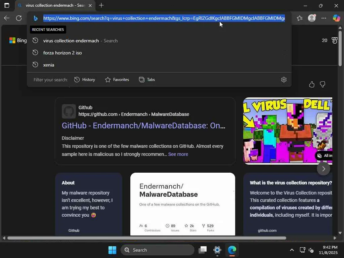Viewport: 344px width, 258px height.
Task: Open the Favorites toolbar icon
Action: (x=300, y=18)
